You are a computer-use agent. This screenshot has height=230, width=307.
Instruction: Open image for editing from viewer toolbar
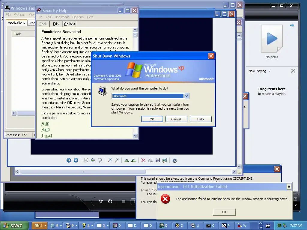(x=165, y=161)
